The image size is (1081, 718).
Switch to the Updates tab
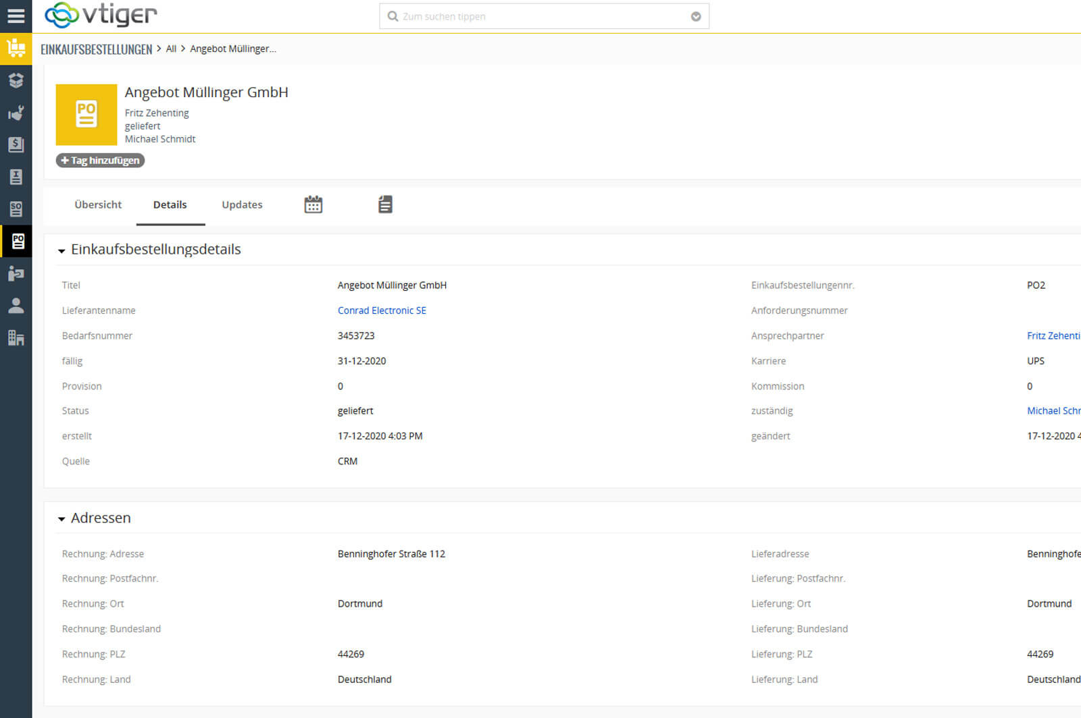click(242, 204)
